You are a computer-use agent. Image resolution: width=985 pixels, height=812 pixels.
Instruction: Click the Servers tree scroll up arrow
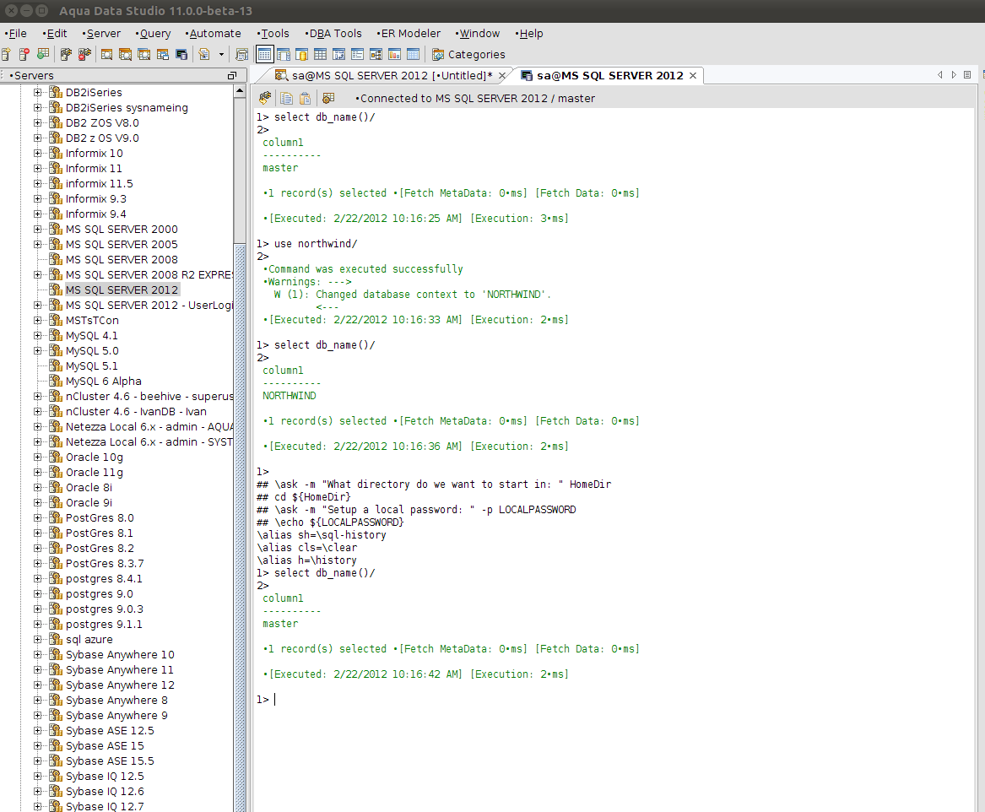click(240, 91)
